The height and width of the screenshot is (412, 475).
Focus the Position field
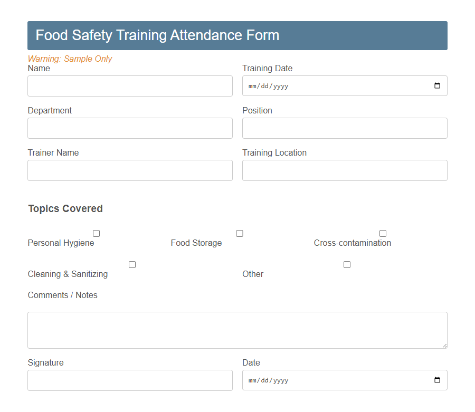click(344, 128)
